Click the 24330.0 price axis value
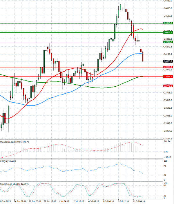 coord(168,39)
